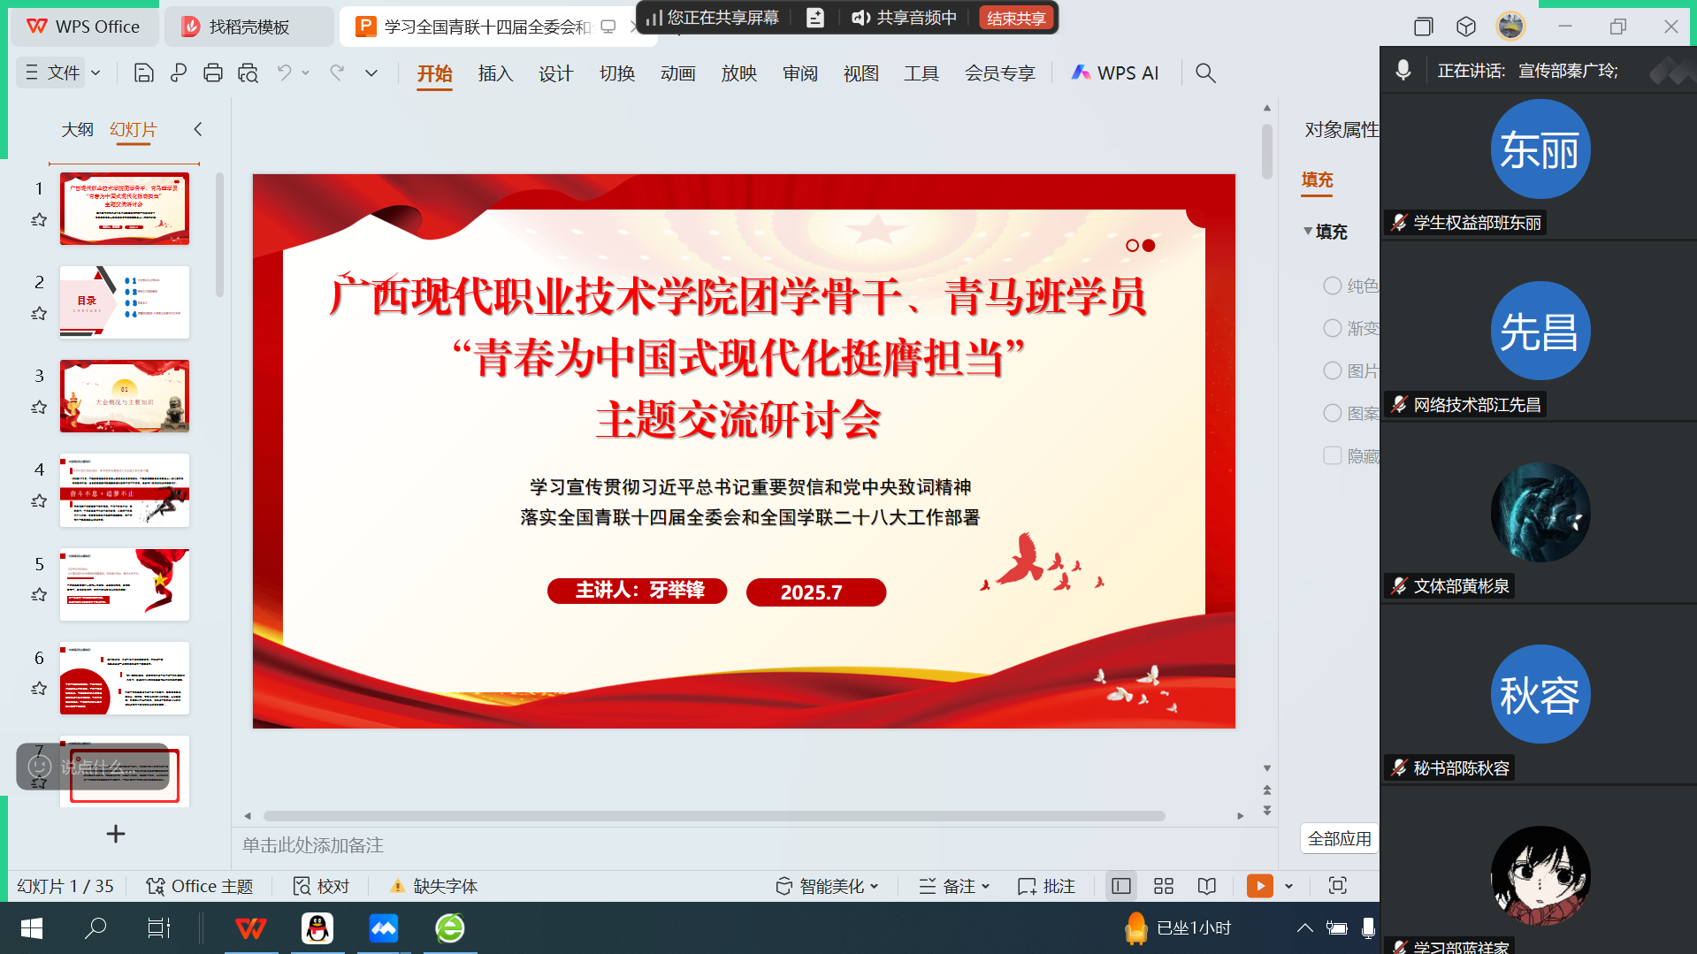The width and height of the screenshot is (1697, 954).
Task: Click the 全部应用 button
Action: [x=1339, y=838]
